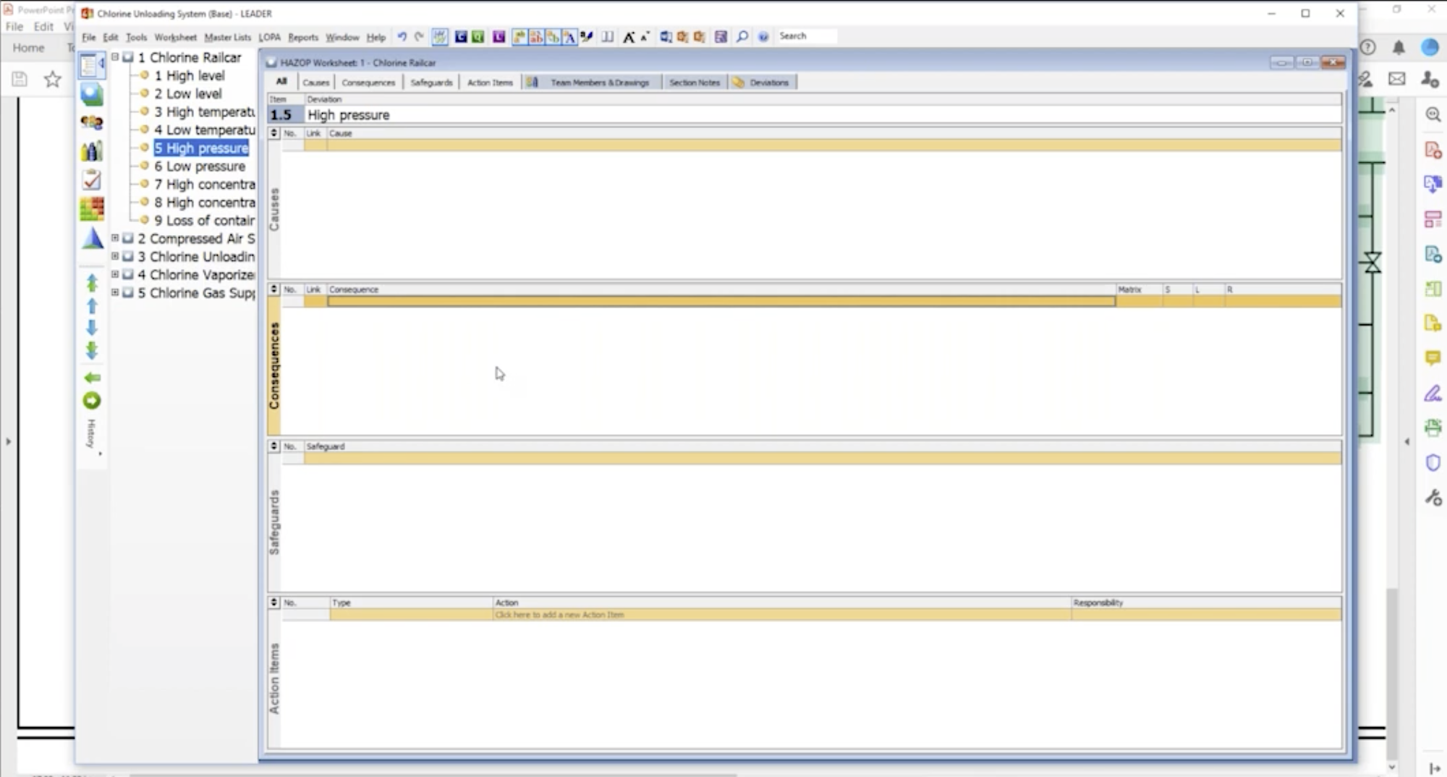Open the risk matrix icon in sidebar

click(x=92, y=209)
